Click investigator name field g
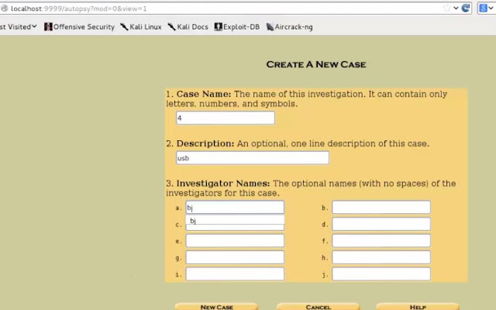Image resolution: width=496 pixels, height=310 pixels. point(235,257)
